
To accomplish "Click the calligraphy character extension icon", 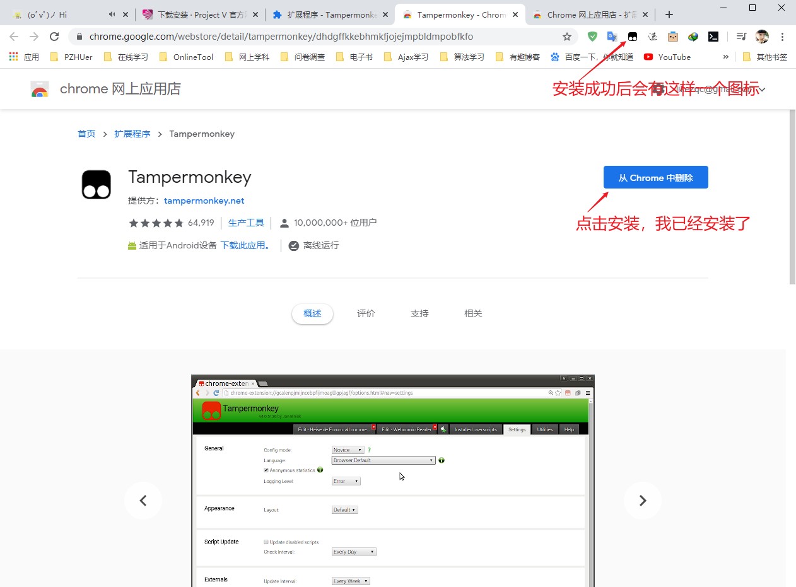I will [653, 37].
